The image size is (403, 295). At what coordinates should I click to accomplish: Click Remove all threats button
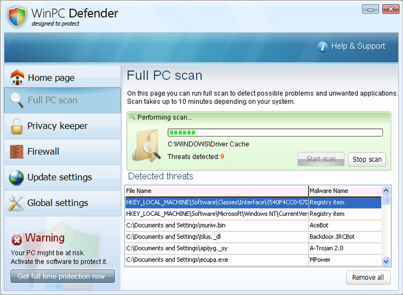click(368, 277)
